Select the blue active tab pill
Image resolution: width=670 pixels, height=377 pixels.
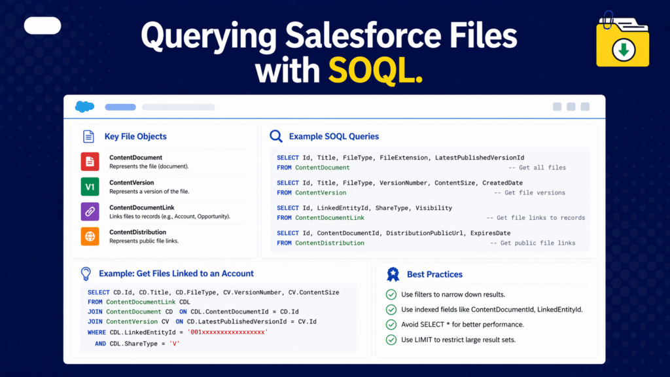[120, 107]
